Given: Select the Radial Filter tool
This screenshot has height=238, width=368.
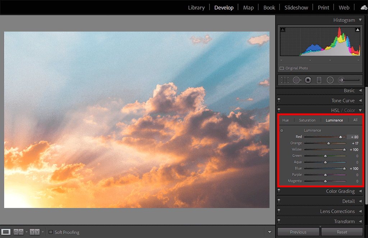Looking at the screenshot, I should tap(330, 80).
